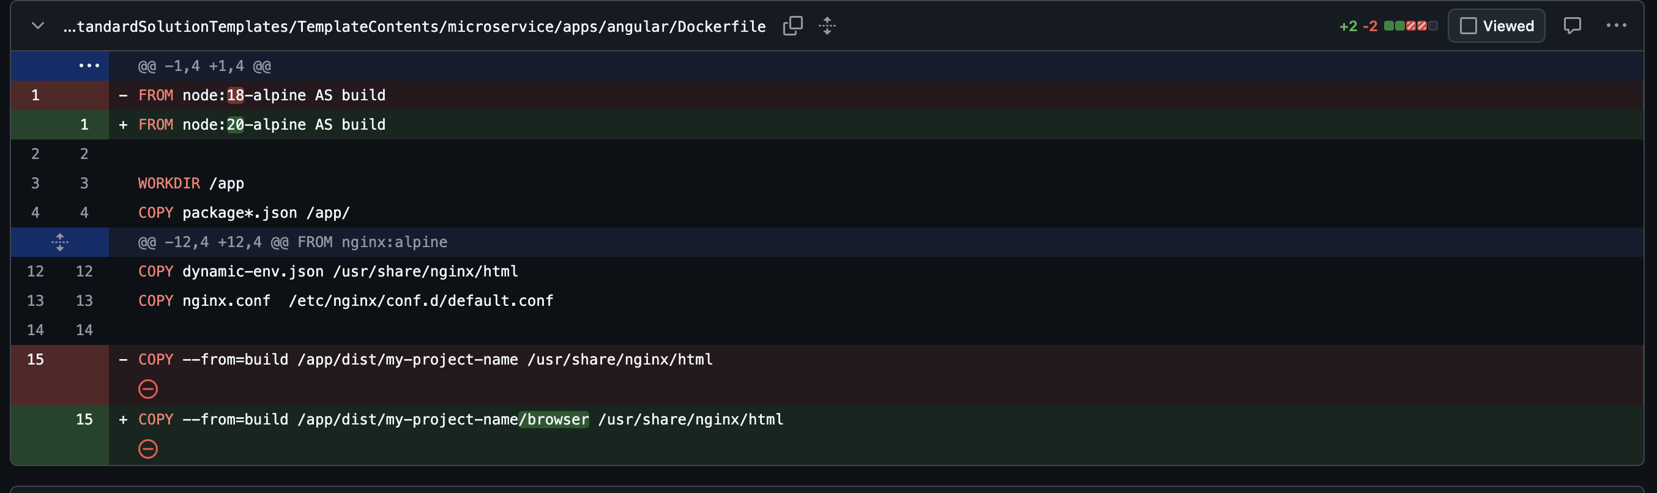Click the plus marker on the node:20-alpine line

123,125
